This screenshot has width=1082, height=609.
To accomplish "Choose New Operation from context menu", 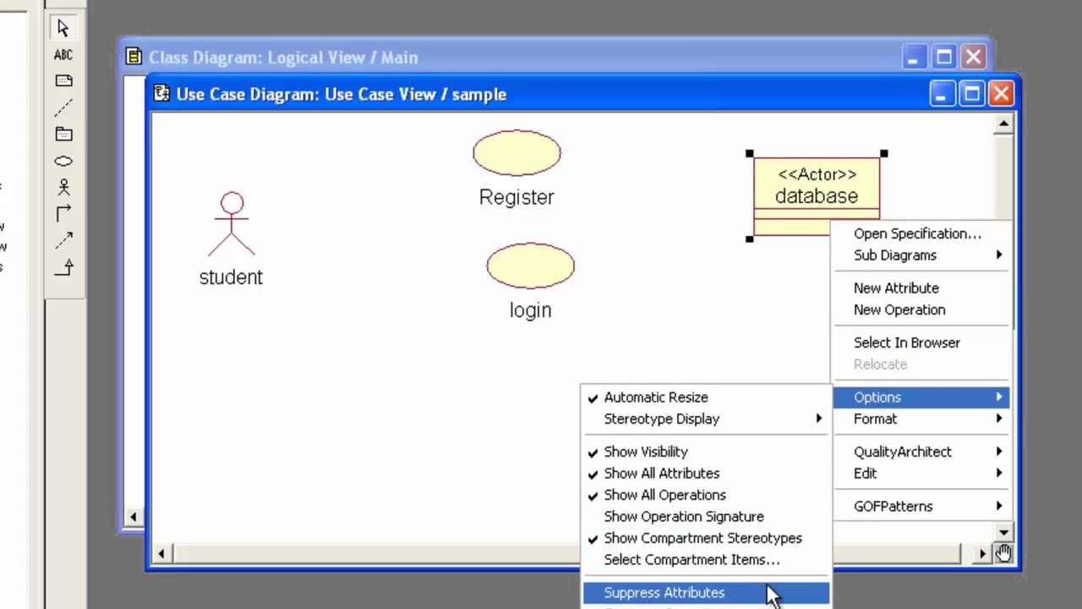I will (921, 310).
